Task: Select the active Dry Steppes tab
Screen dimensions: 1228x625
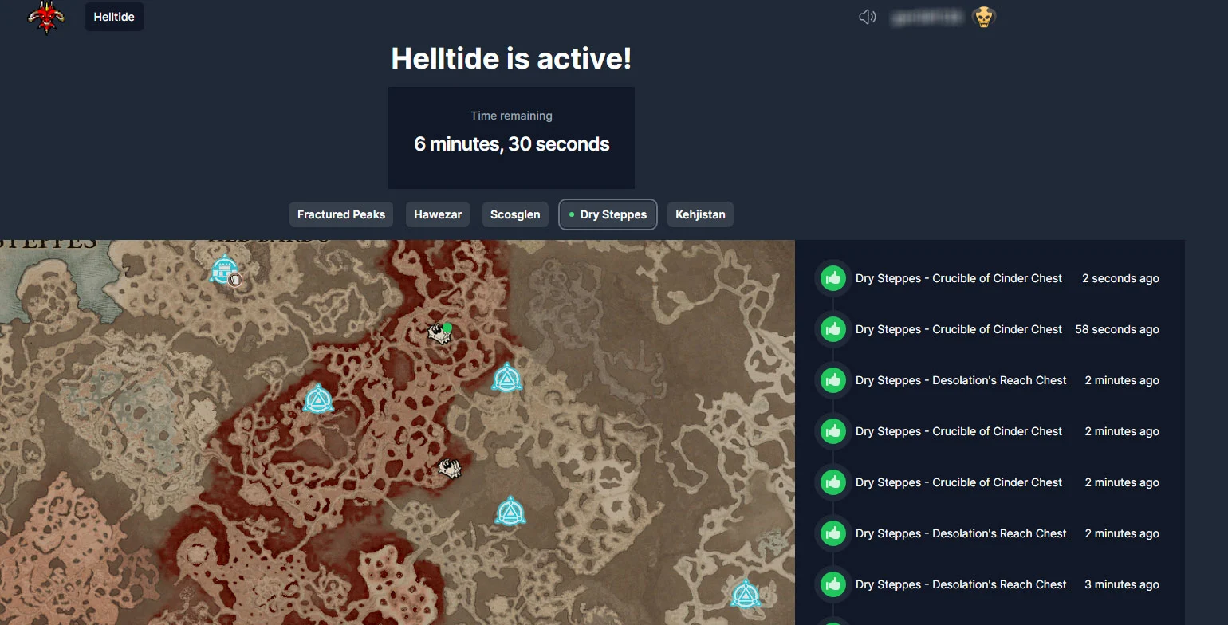Action: [x=608, y=214]
